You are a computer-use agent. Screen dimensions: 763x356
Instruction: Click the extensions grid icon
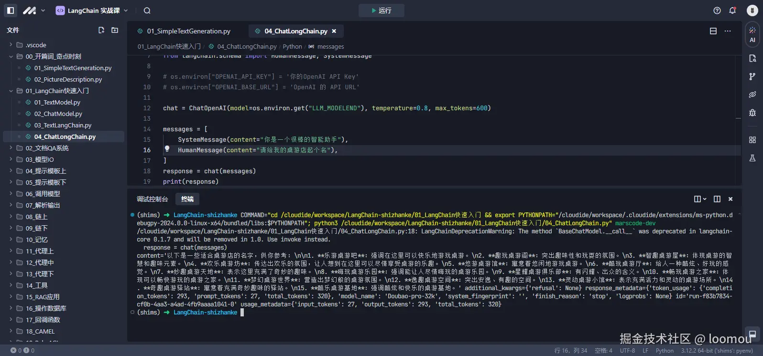click(752, 140)
